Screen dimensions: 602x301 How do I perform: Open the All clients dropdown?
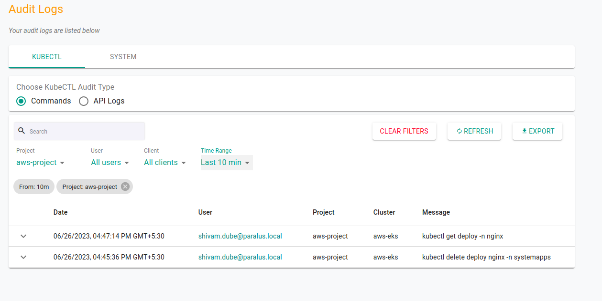click(x=164, y=162)
